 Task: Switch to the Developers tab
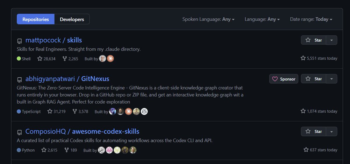tap(72, 19)
